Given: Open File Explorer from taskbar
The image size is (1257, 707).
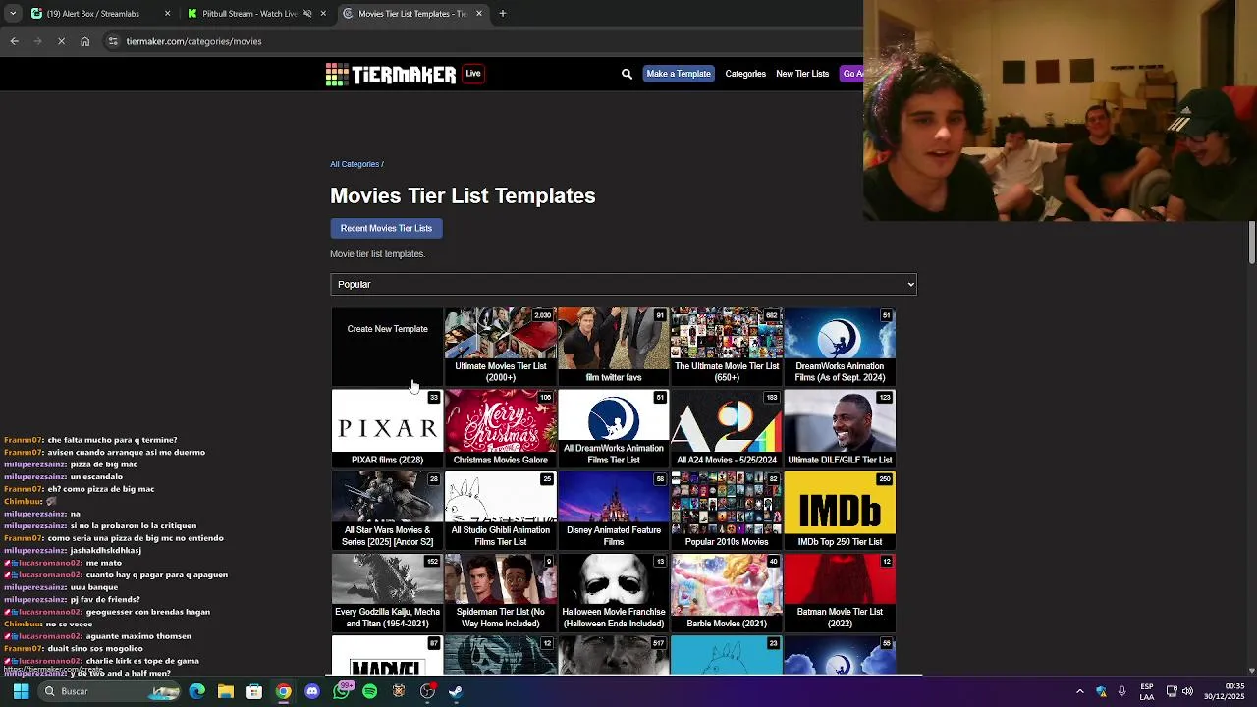Looking at the screenshot, I should pos(226,691).
